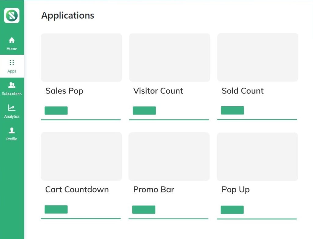
Task: Open Profile via the person icon
Action: point(12,131)
